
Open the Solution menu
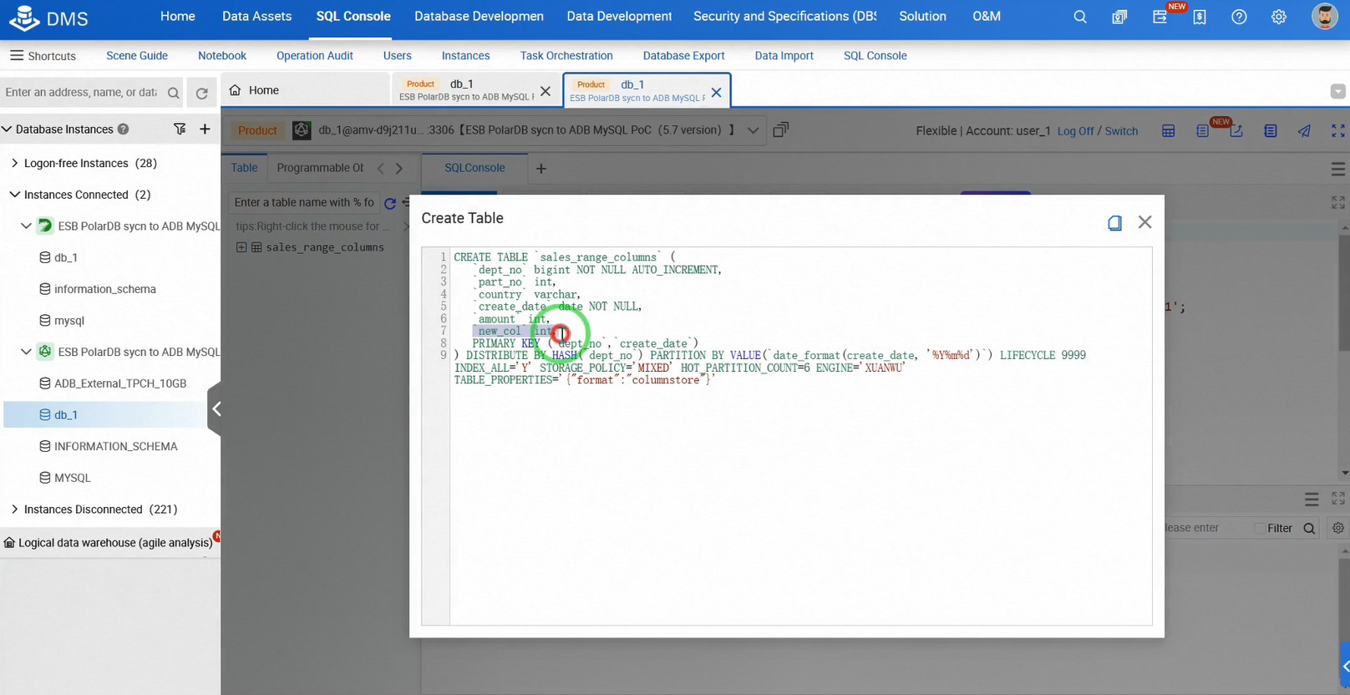[x=922, y=17]
